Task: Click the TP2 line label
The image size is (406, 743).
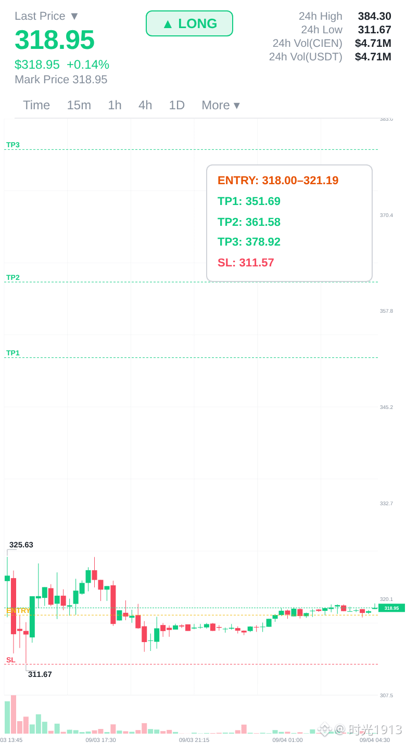Action: (x=13, y=277)
